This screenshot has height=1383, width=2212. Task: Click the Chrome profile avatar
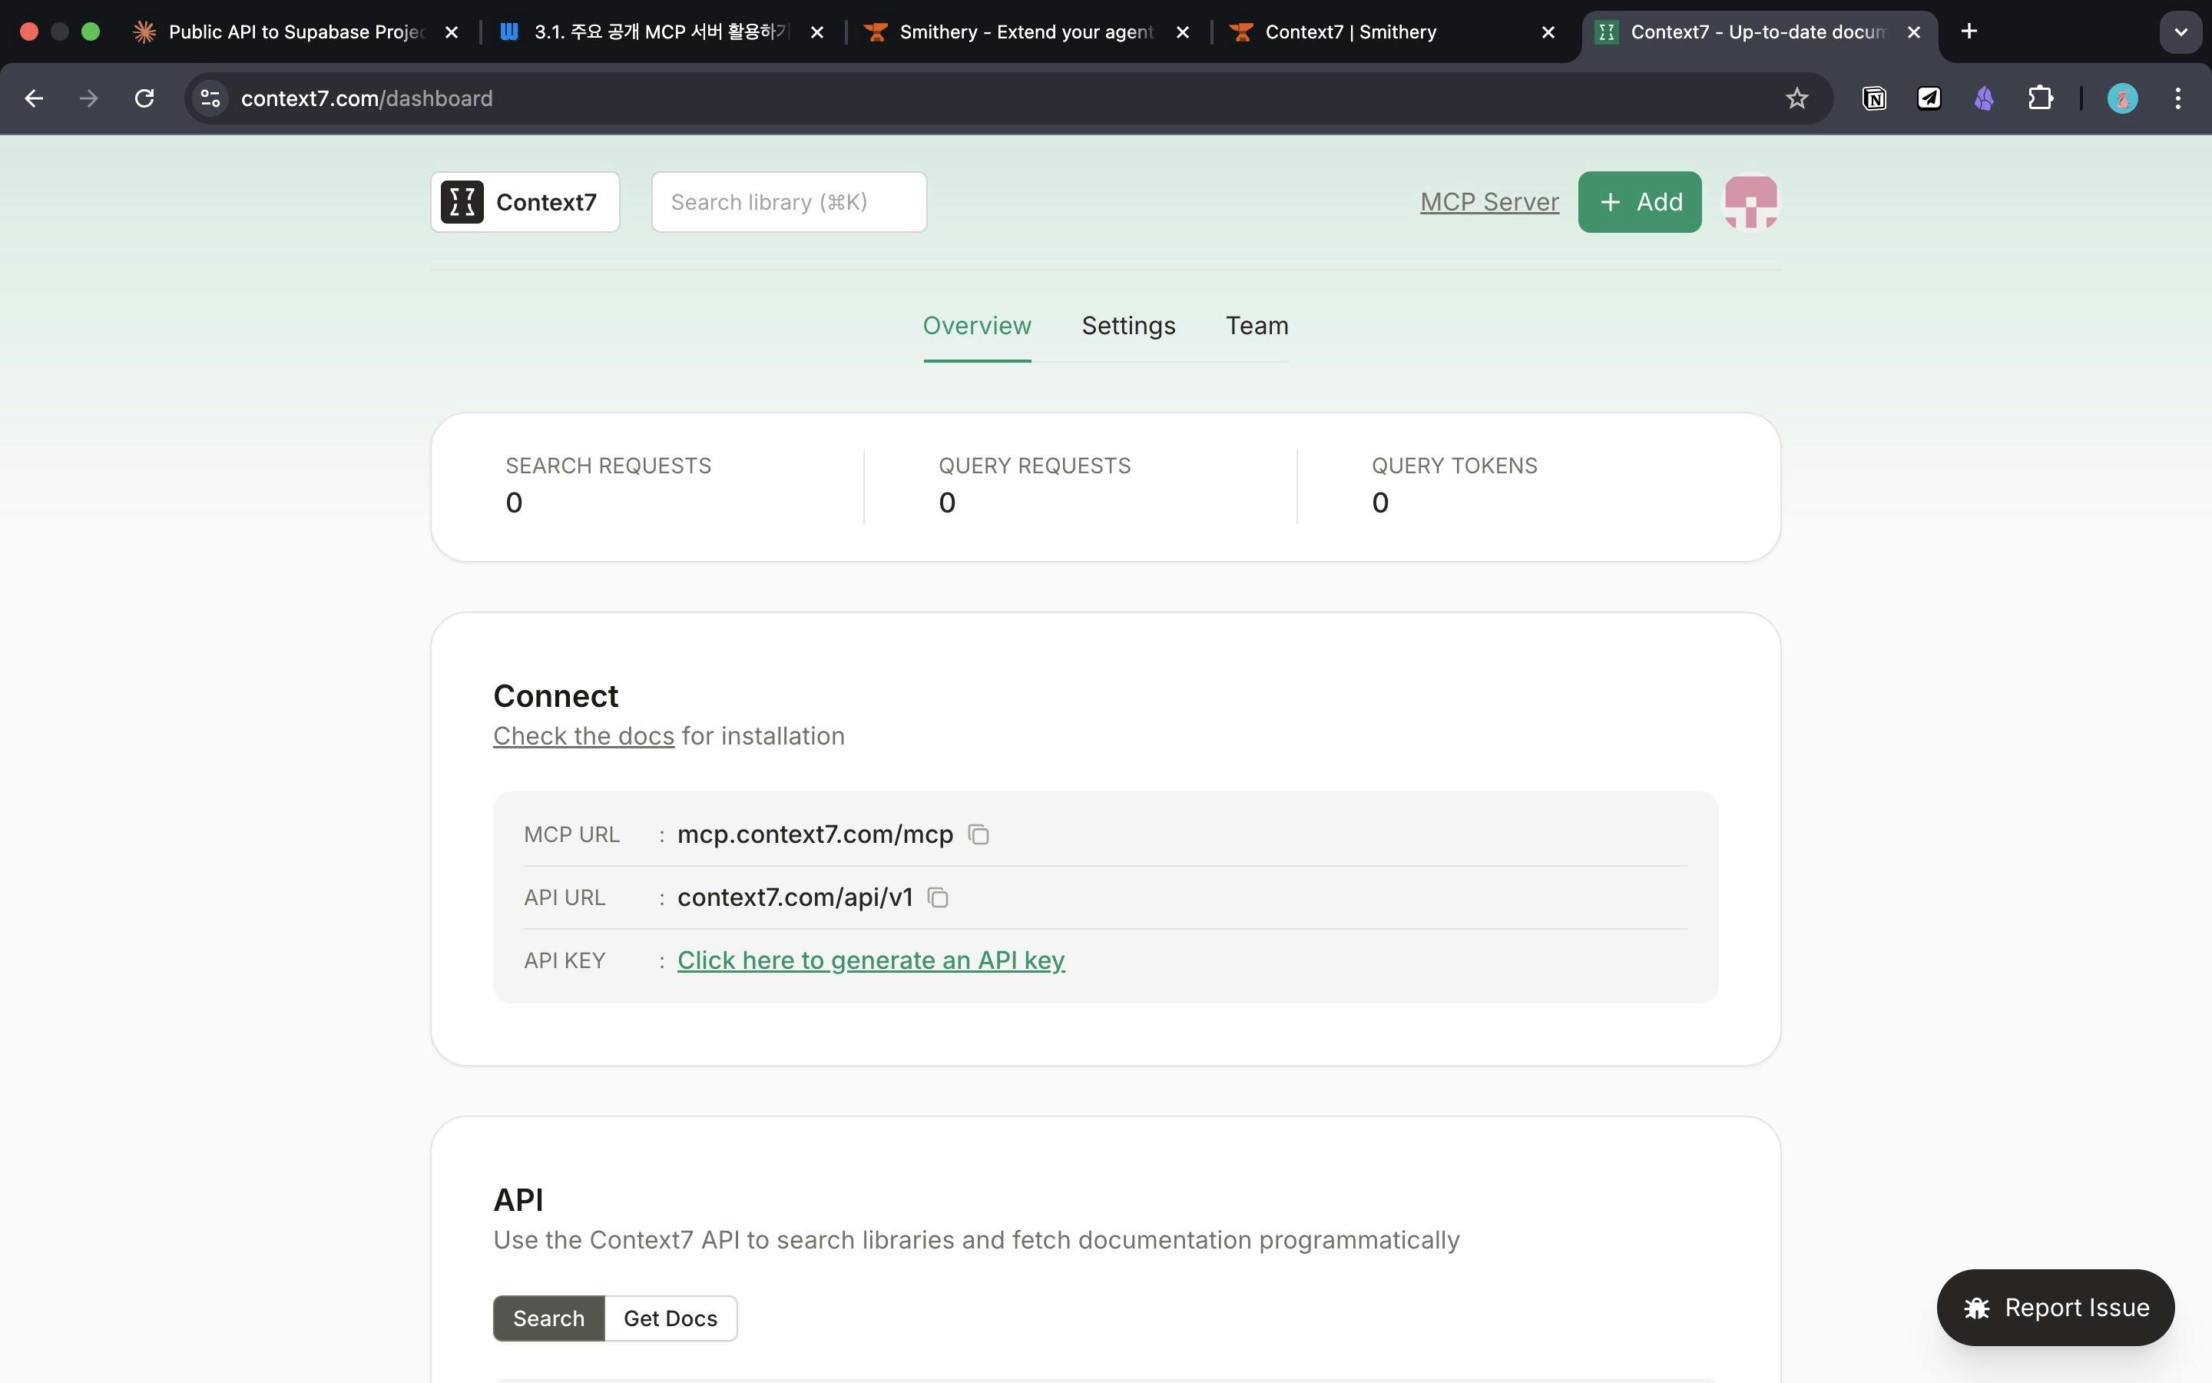point(2121,99)
